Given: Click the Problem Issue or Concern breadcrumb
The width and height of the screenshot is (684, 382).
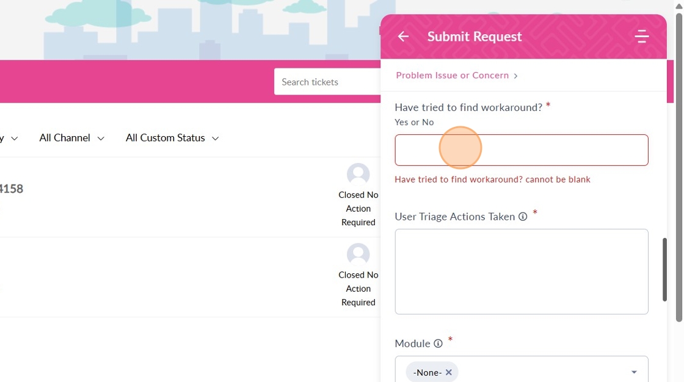Looking at the screenshot, I should click(452, 76).
